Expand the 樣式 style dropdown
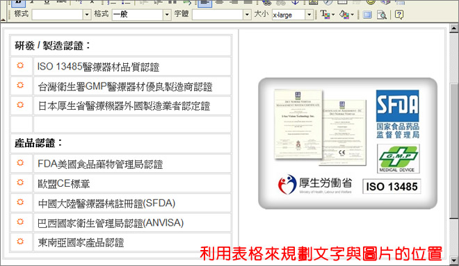 tap(86, 15)
